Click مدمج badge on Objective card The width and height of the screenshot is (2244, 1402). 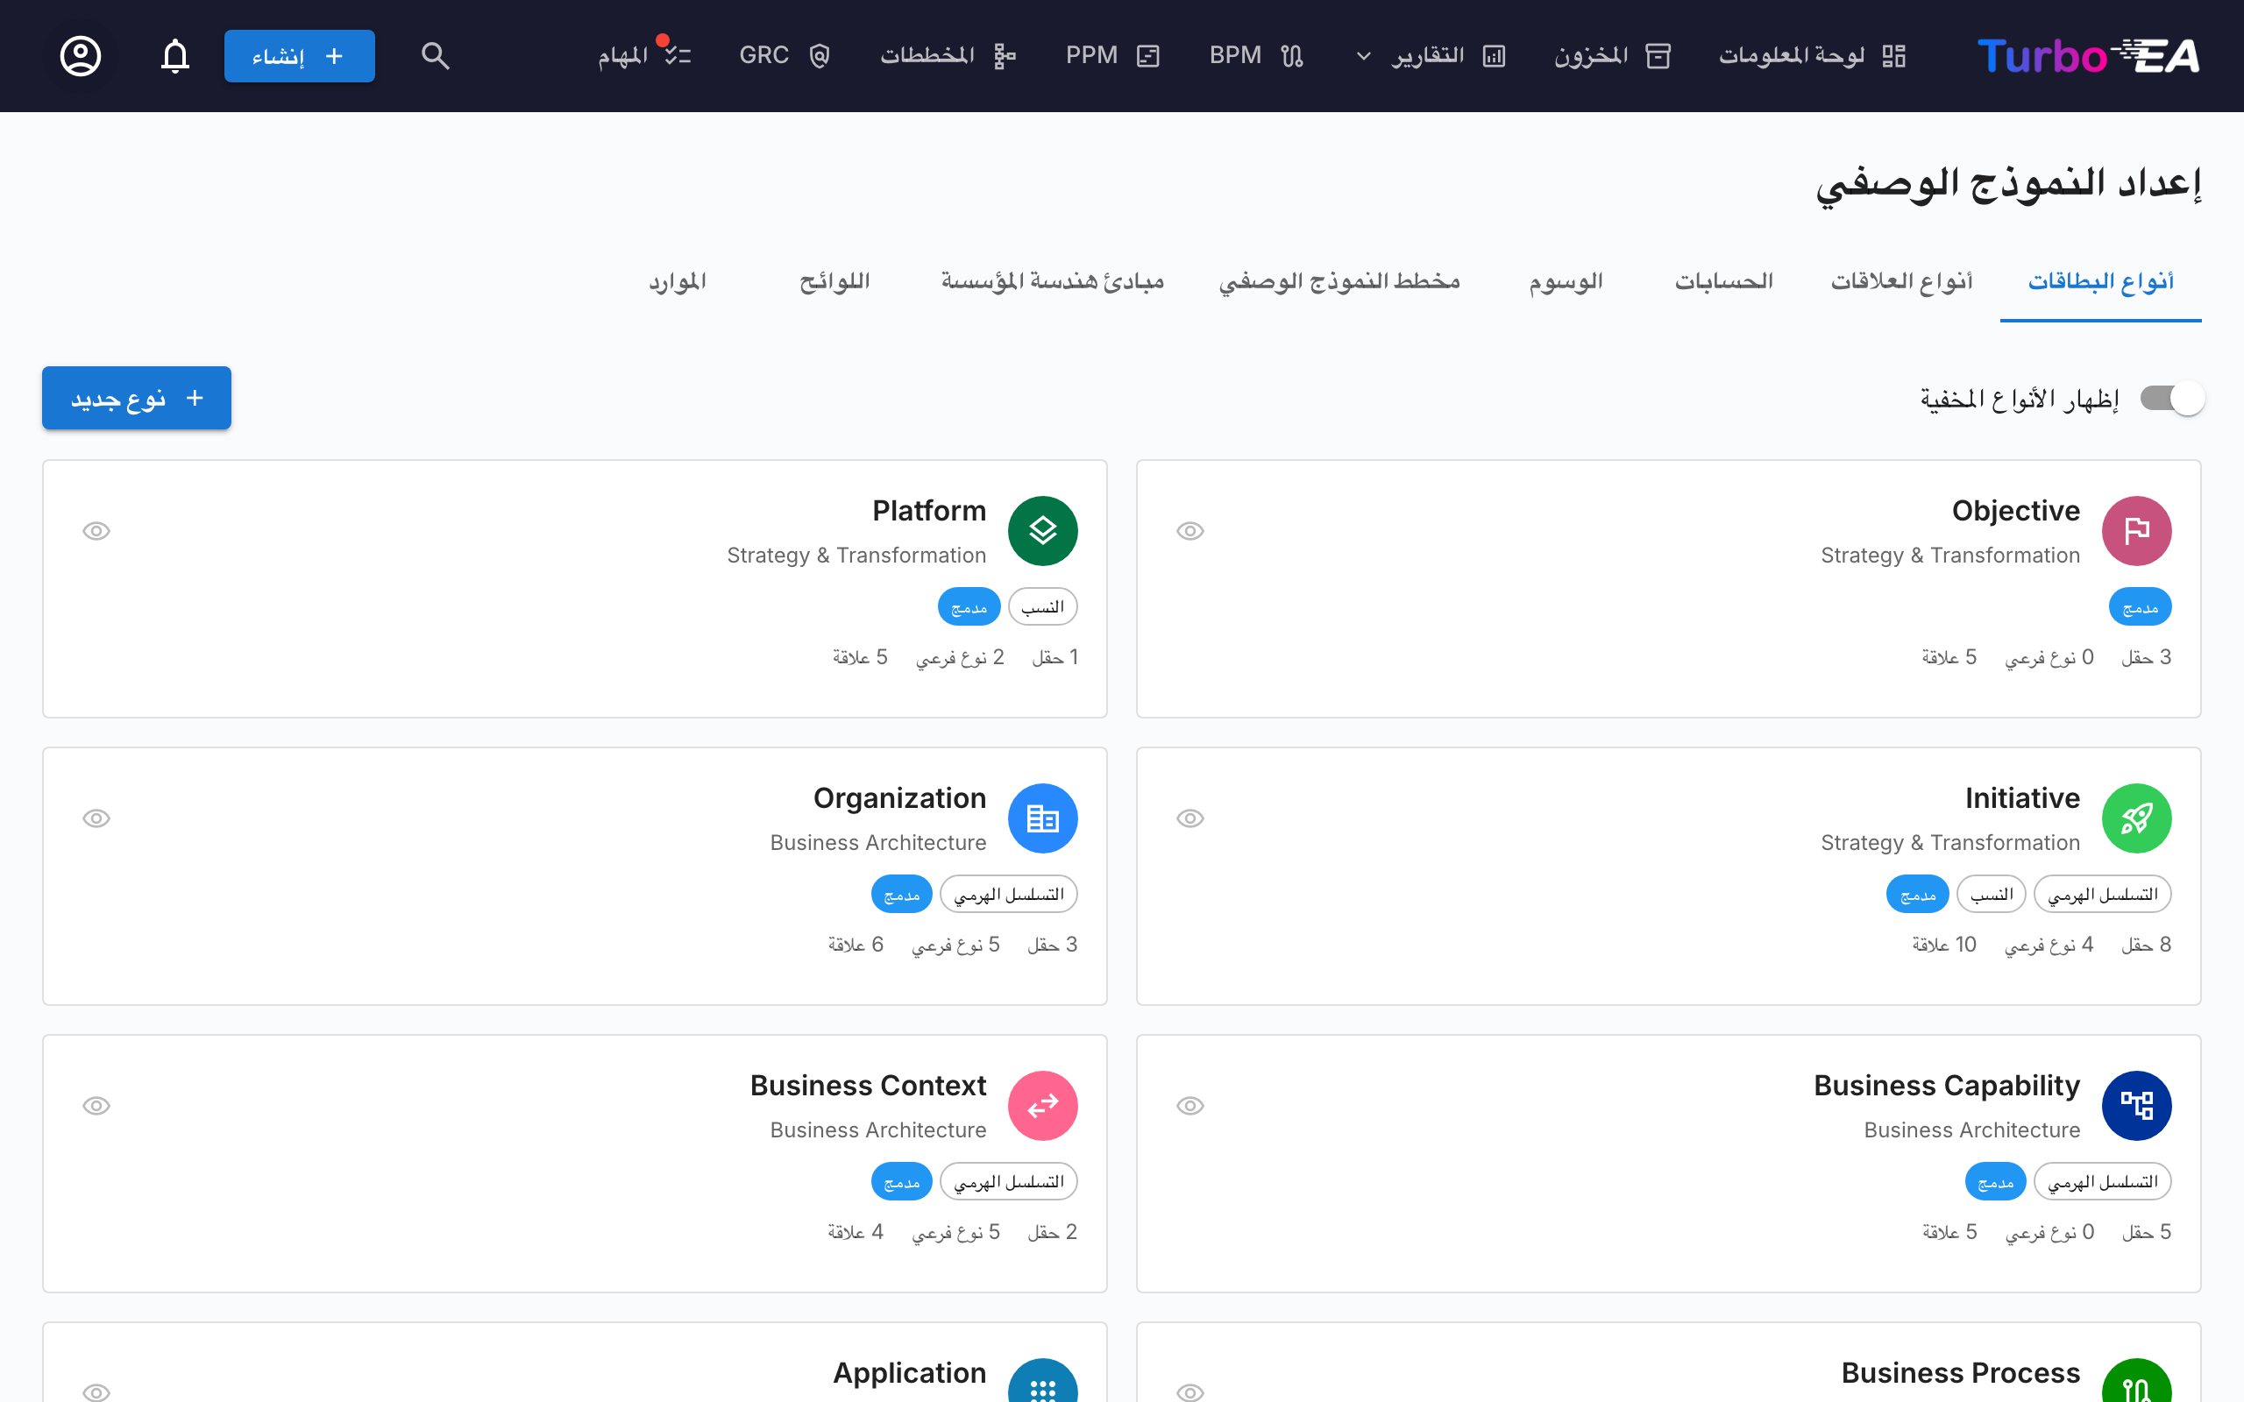2141,606
